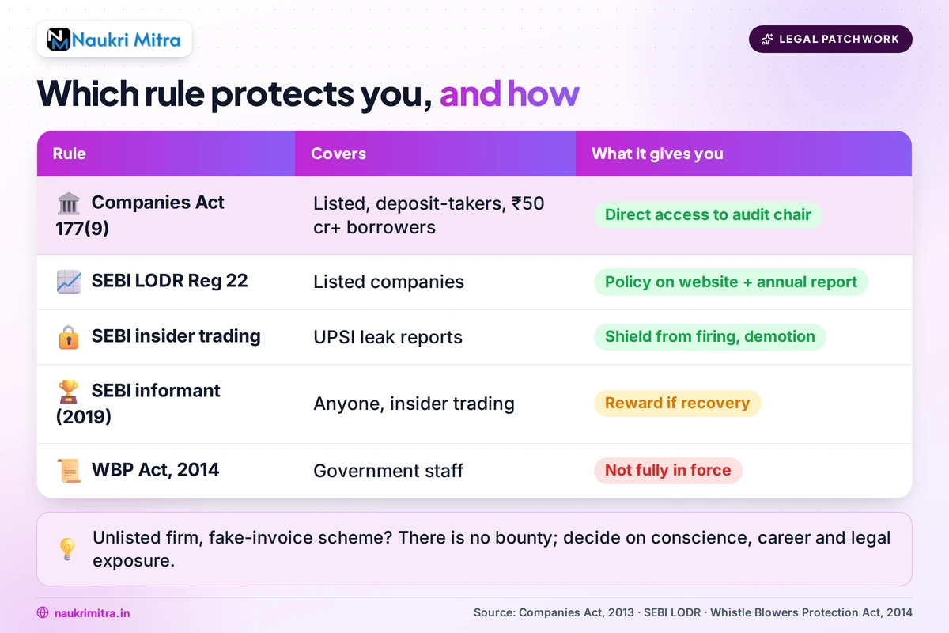
Task: Click the scroll icon beside WBP Act, 2014
Action: tap(69, 471)
